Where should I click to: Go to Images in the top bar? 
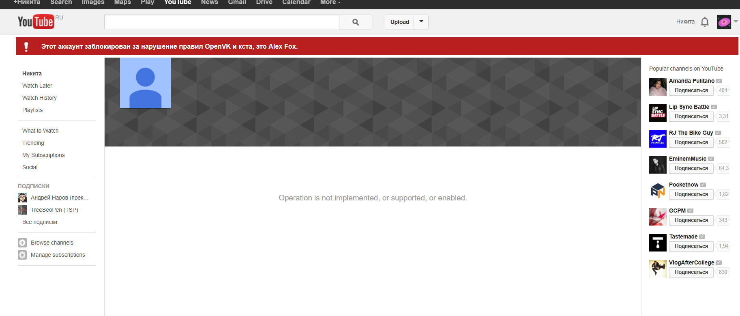(93, 2)
